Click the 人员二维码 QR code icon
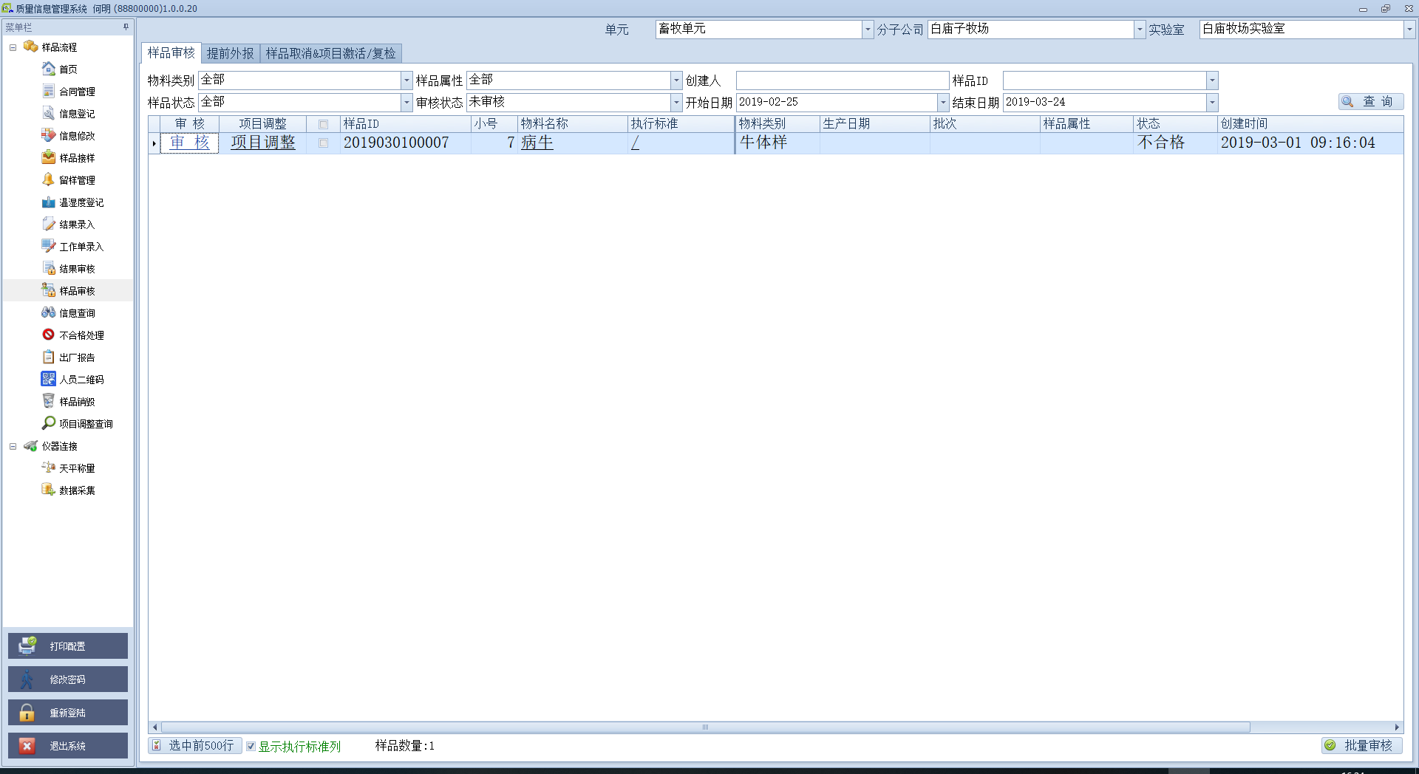Image resolution: width=1419 pixels, height=774 pixels. click(x=49, y=379)
